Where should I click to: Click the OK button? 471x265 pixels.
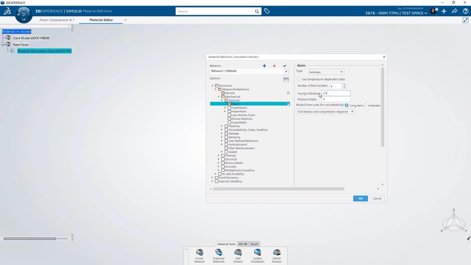(361, 199)
